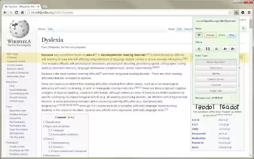Click the browser forward arrow
The height and width of the screenshot is (159, 254).
point(11,12)
